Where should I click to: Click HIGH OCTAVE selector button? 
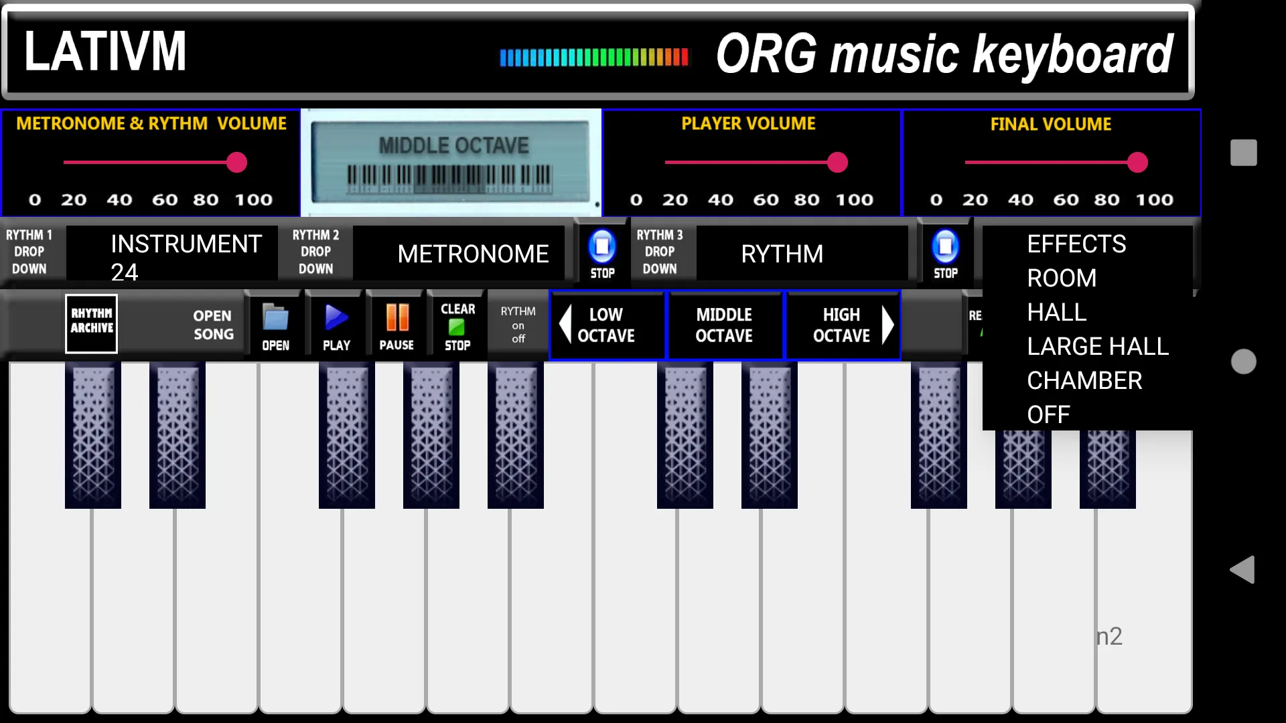pos(841,325)
